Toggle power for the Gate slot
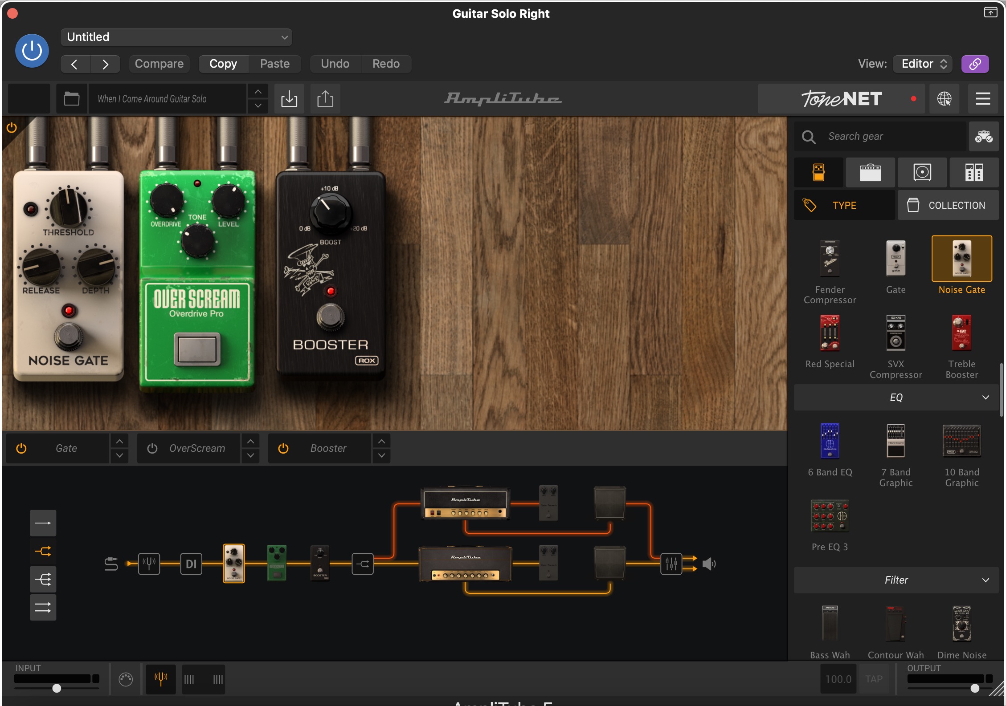The height and width of the screenshot is (706, 1006). [21, 449]
